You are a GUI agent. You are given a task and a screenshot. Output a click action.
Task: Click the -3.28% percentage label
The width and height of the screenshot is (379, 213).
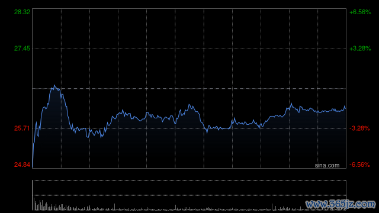359,128
